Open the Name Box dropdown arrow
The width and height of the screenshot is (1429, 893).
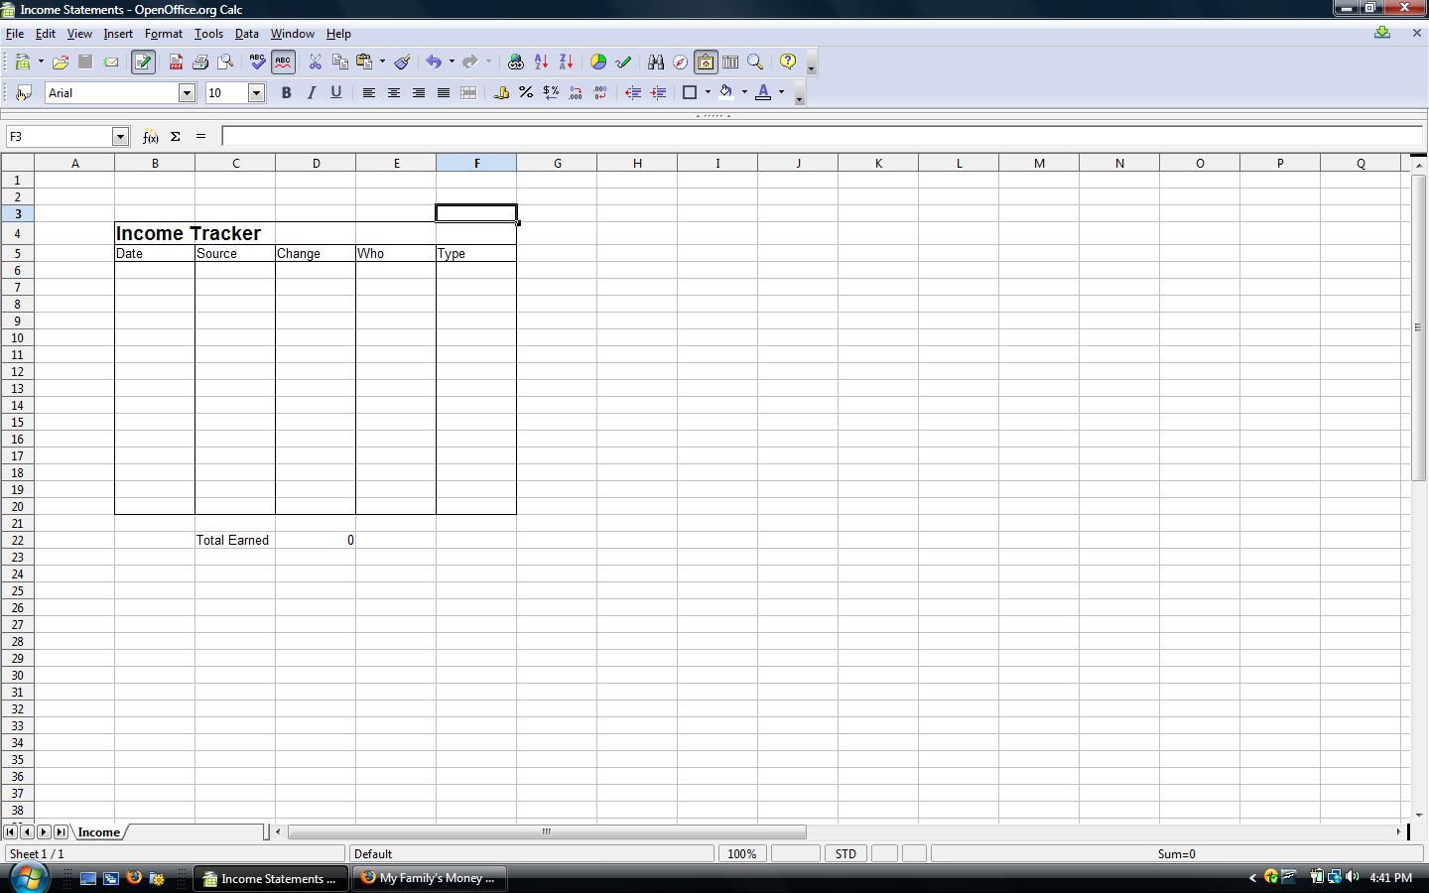[120, 137]
